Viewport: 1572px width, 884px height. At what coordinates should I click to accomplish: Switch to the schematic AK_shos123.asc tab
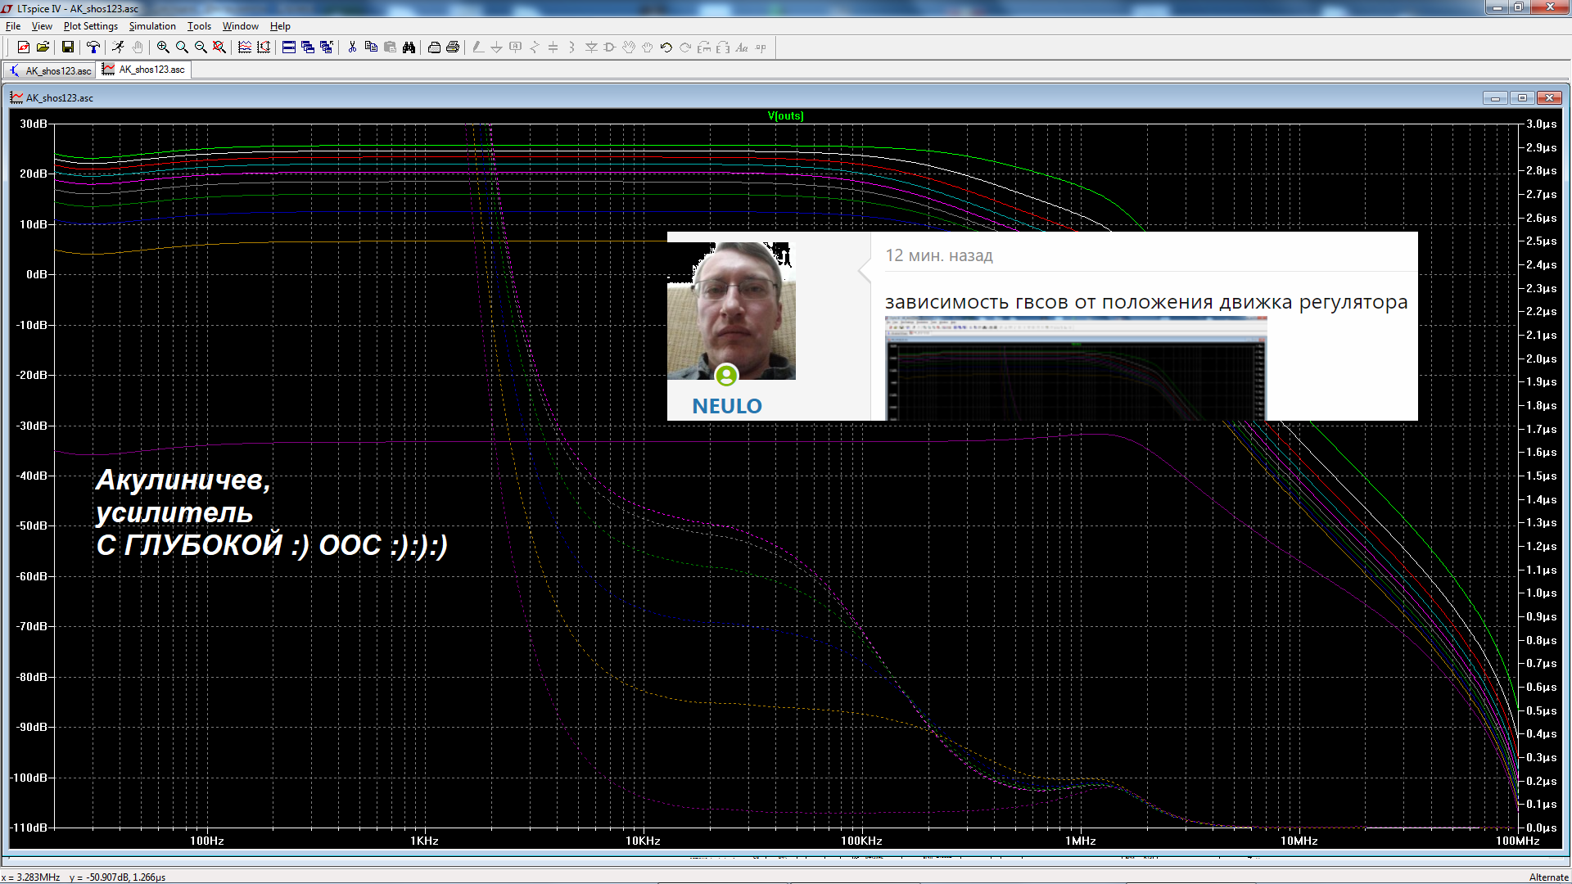coord(51,70)
